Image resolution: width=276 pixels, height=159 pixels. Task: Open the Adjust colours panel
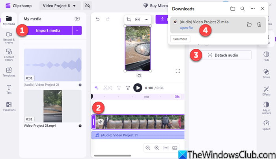[266, 108]
